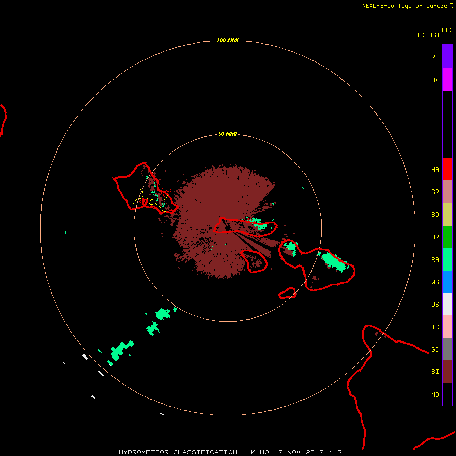Click the NEXLAB-College of DuPage credit text
This screenshot has height=456, width=456.
(x=404, y=6)
